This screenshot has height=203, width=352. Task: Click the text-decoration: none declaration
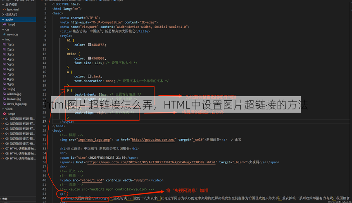(95, 81)
